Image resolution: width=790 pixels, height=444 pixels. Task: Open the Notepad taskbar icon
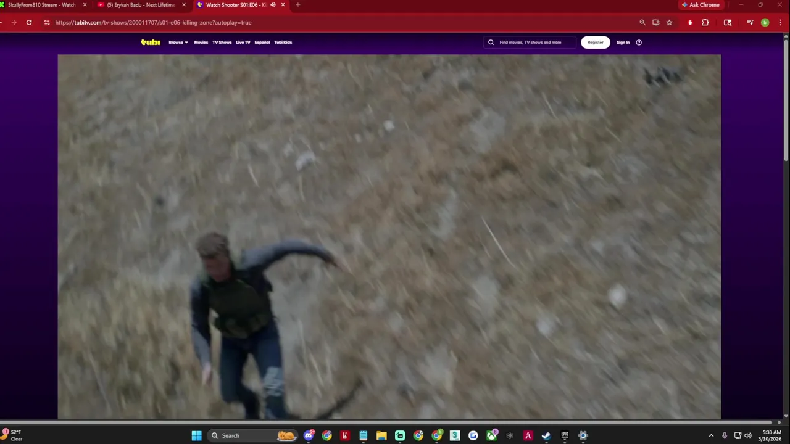click(364, 435)
